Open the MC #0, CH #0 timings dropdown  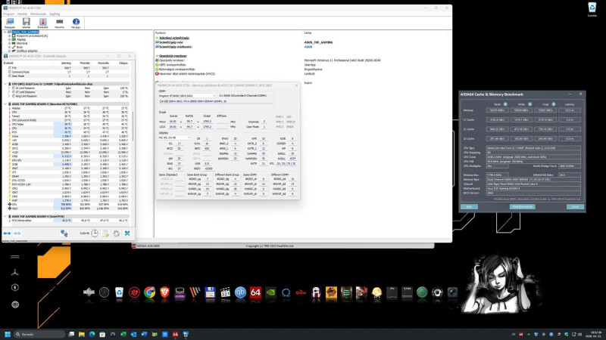click(x=174, y=138)
